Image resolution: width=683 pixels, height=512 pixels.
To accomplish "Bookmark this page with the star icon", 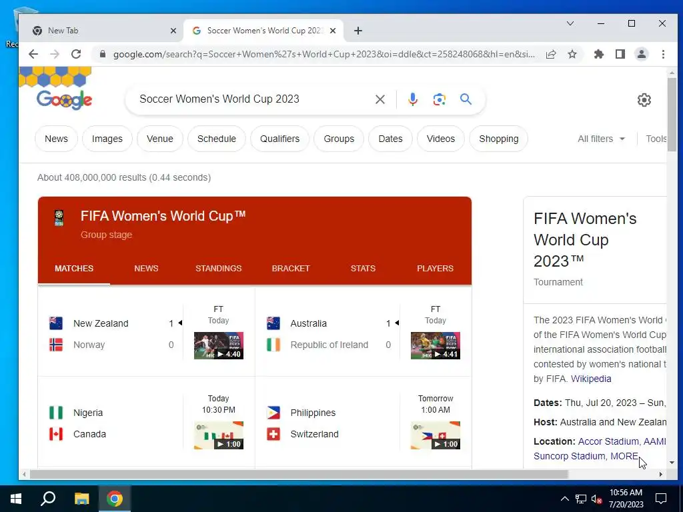I will click(572, 54).
